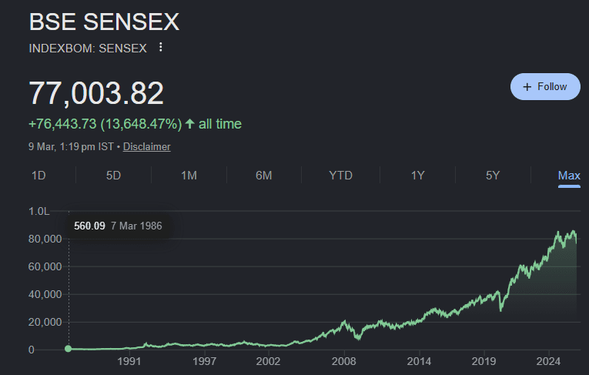Click the Follow button
The image size is (589, 375).
click(544, 87)
